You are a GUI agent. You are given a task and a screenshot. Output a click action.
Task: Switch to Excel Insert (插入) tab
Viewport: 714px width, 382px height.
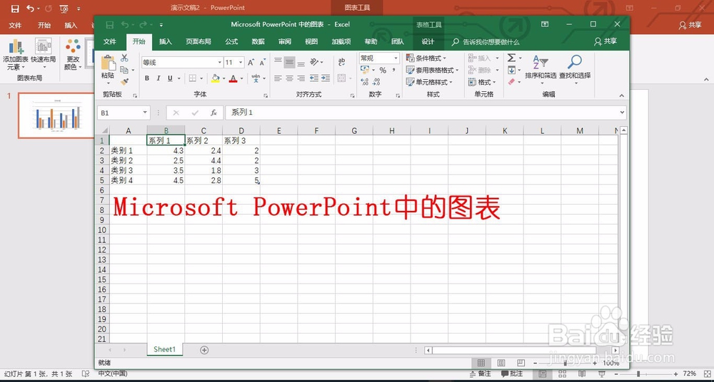coord(166,41)
